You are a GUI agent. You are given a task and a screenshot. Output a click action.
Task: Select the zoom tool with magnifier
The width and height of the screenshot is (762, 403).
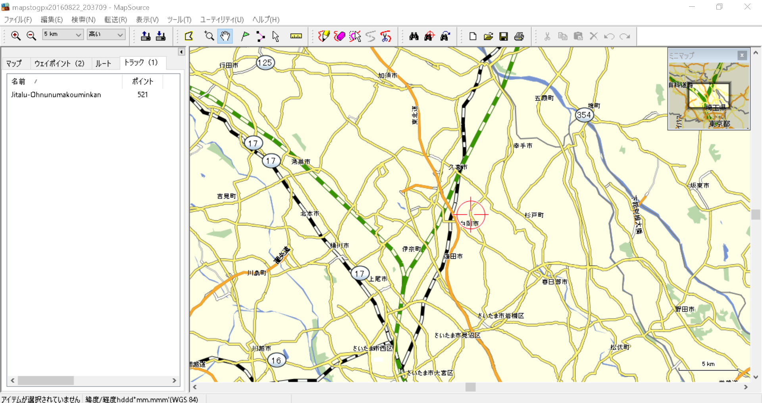[209, 36]
